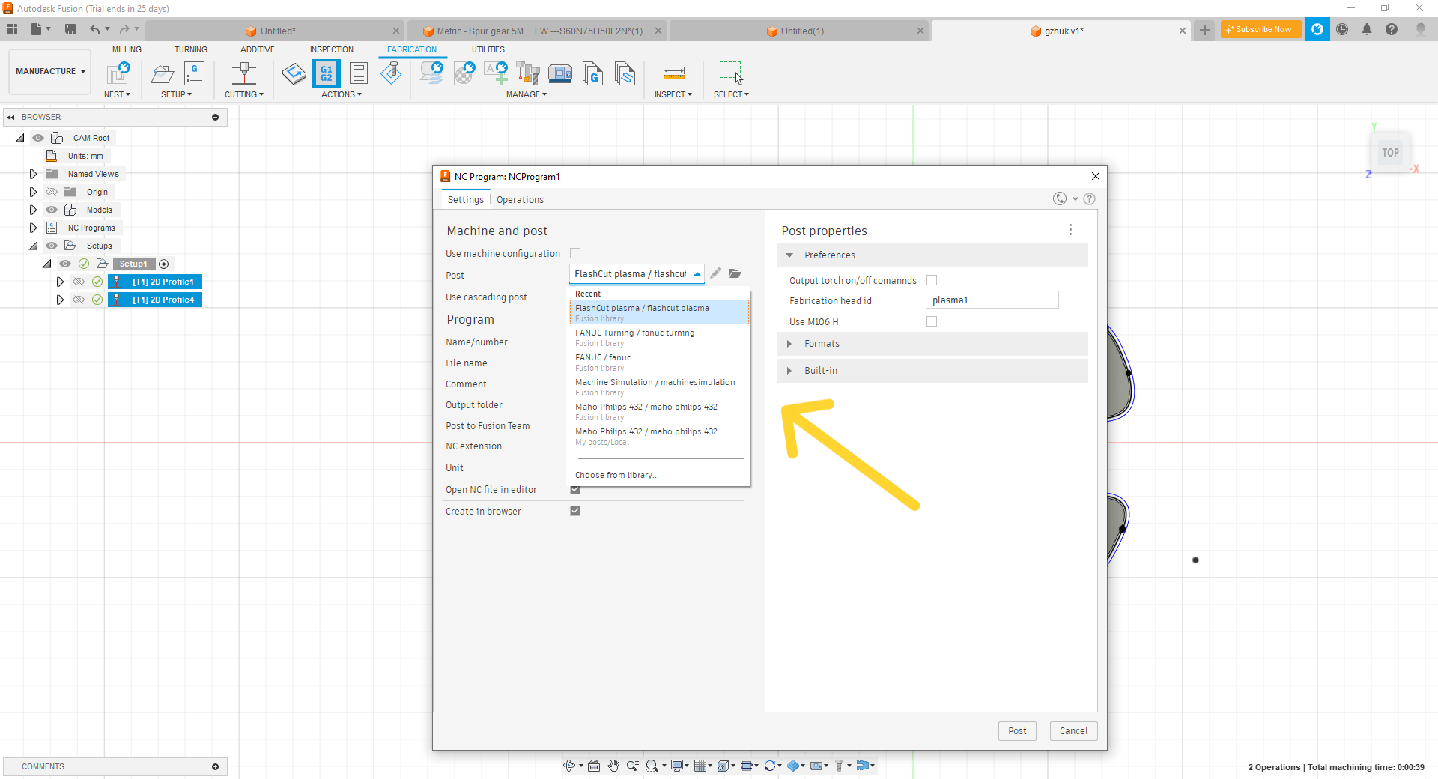This screenshot has width=1438, height=779.
Task: Open the MANAGE dropdown menu
Action: (527, 94)
